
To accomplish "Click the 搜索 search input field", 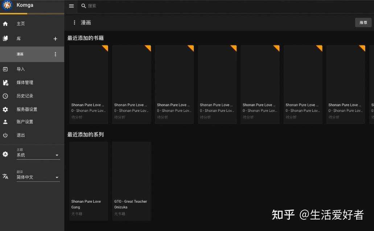I will click(x=109, y=6).
